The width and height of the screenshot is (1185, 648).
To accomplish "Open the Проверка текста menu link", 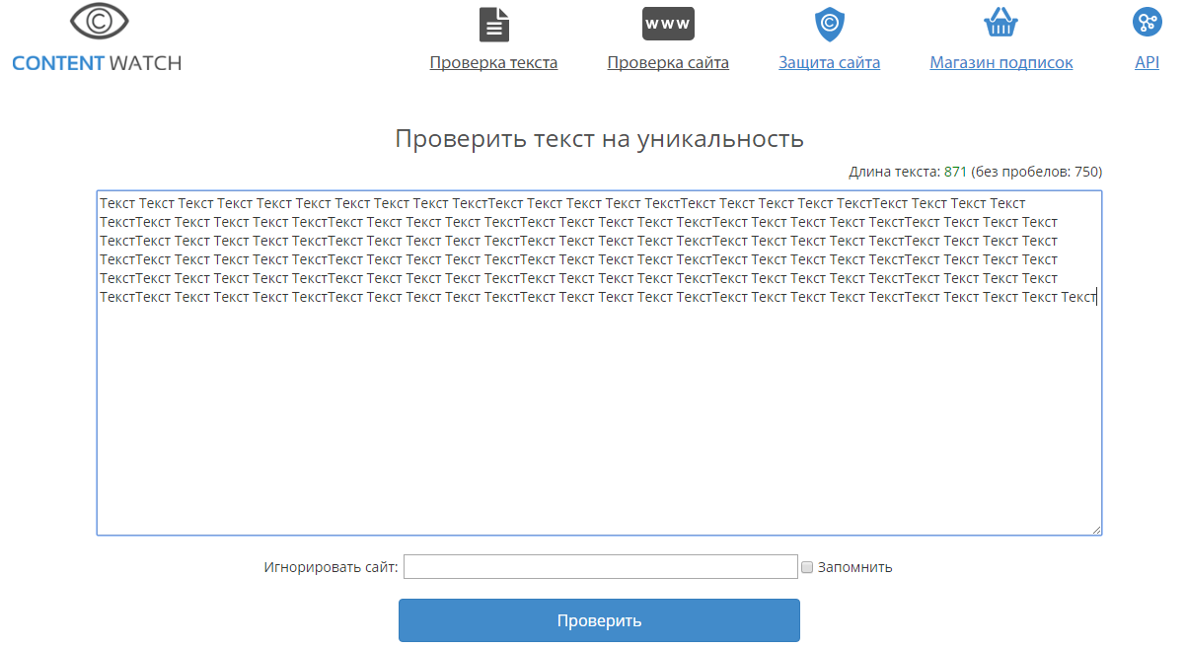I will tap(493, 63).
